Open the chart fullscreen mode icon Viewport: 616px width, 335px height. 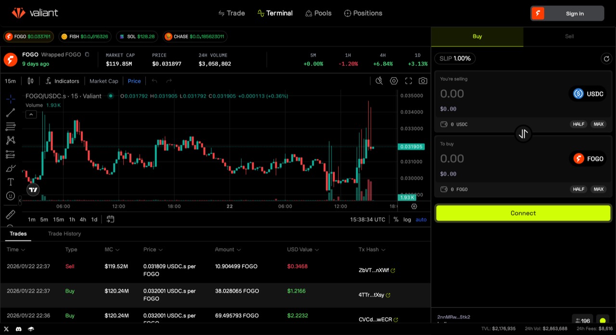(x=408, y=81)
